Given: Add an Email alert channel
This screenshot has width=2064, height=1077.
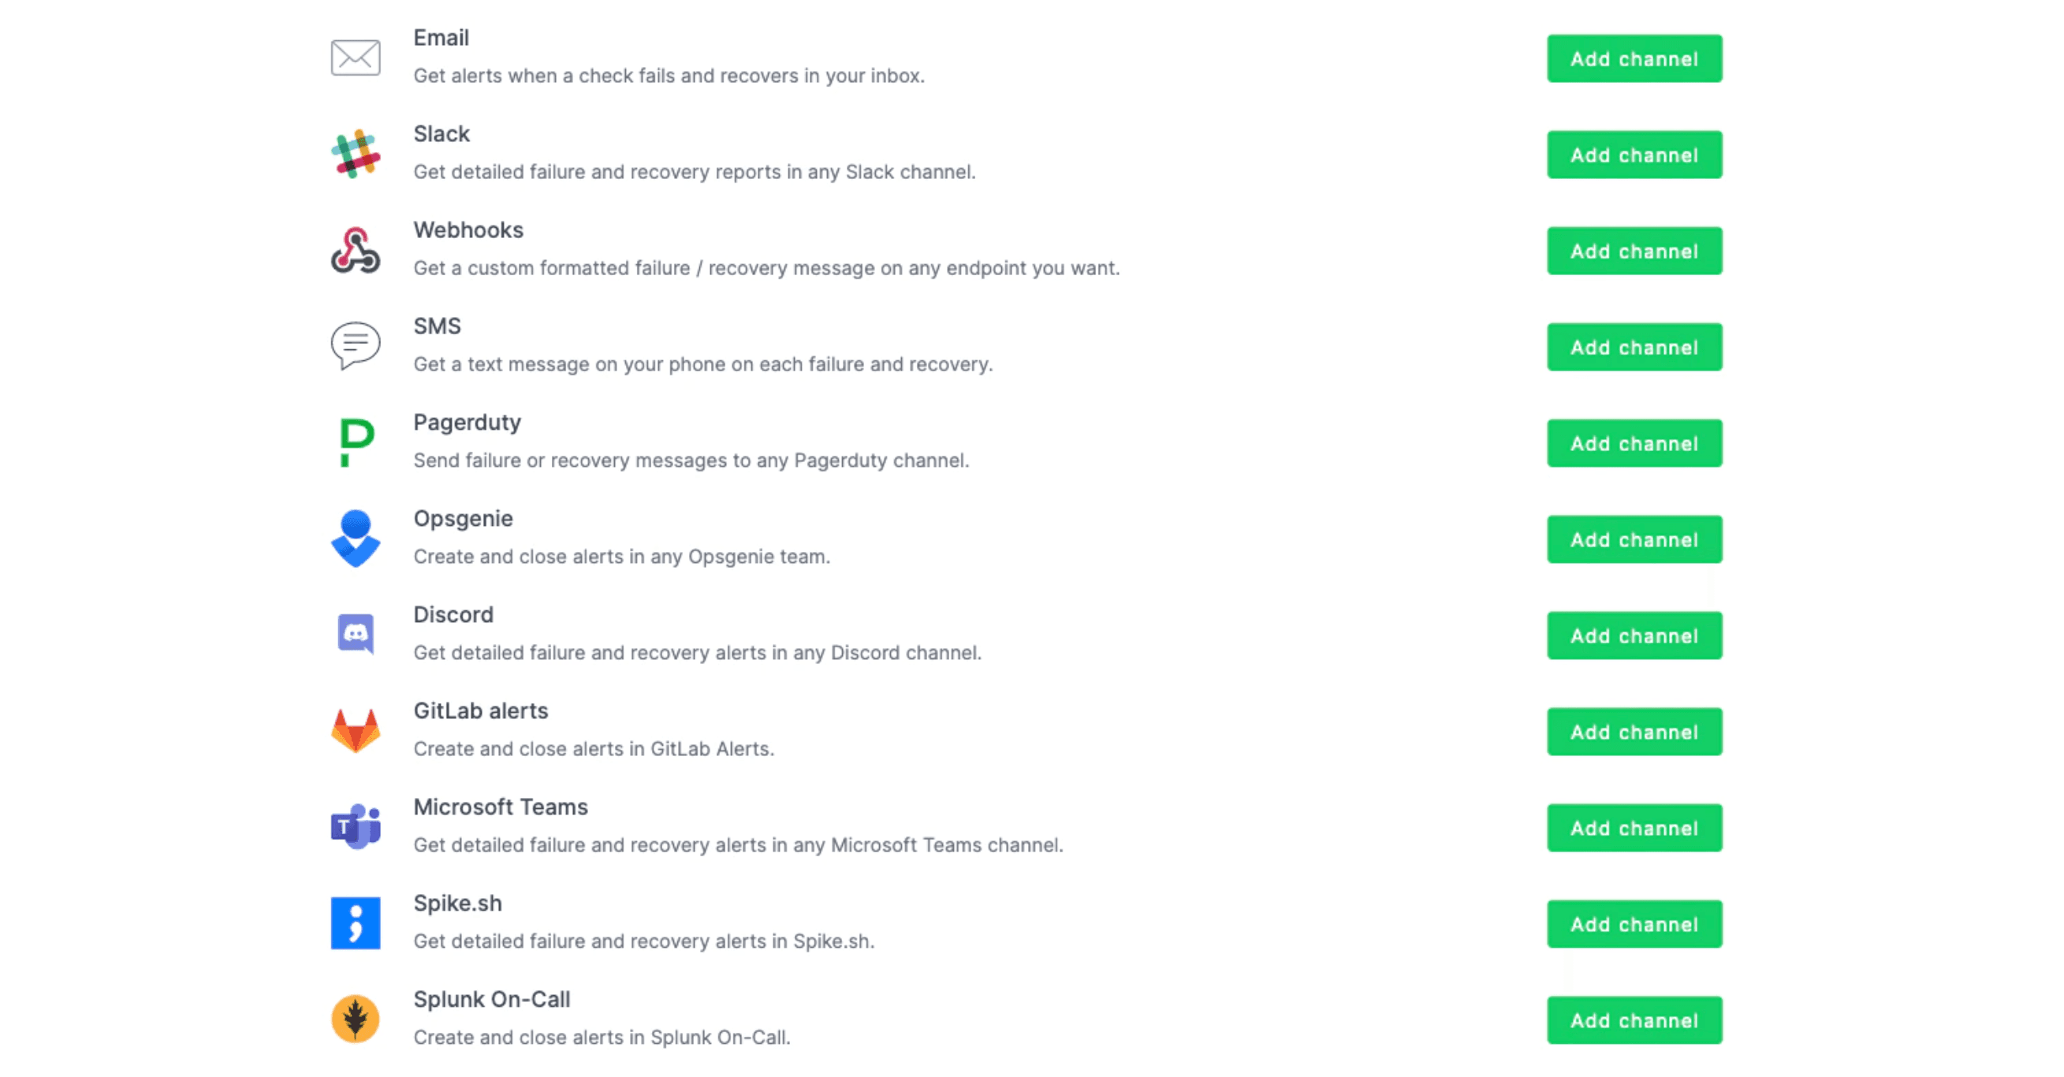Looking at the screenshot, I should click(x=1634, y=58).
